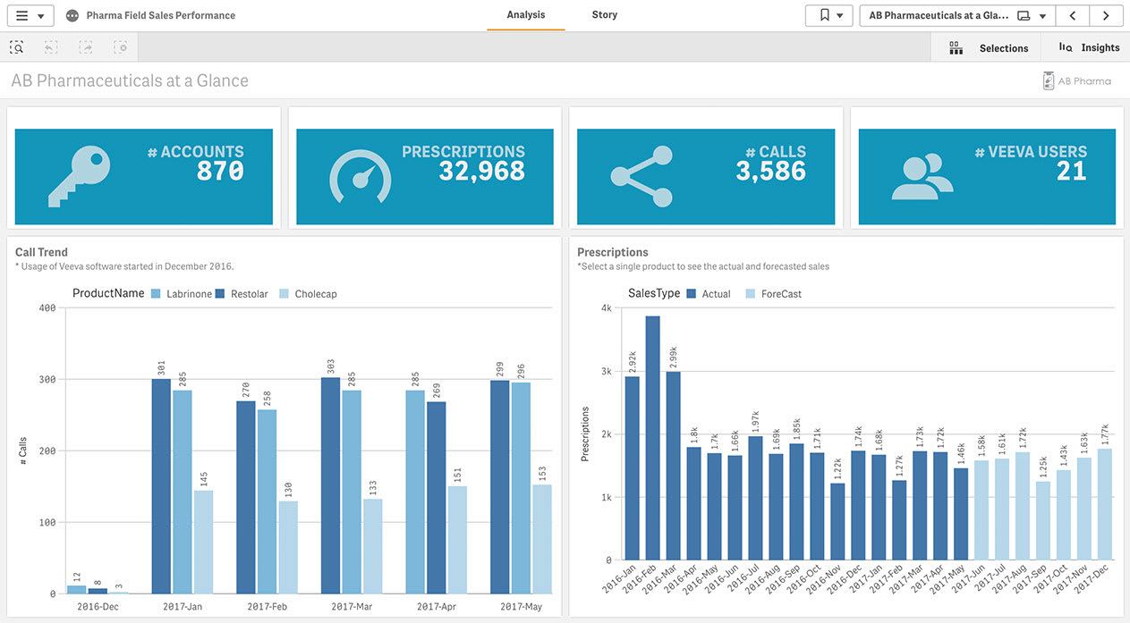
Task: Click the Actual legend swatch
Action: tap(692, 294)
